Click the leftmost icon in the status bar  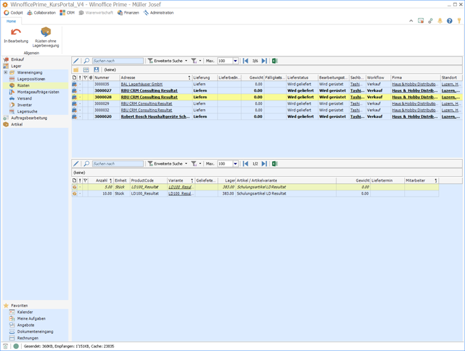pos(5,346)
